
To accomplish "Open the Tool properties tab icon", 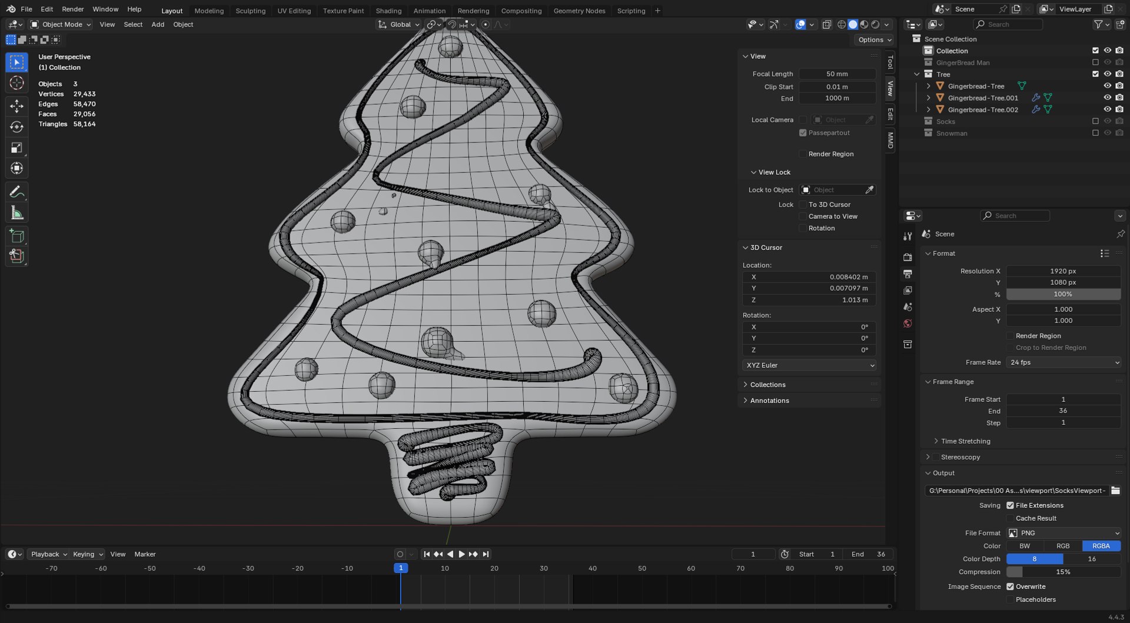I will pos(908,236).
